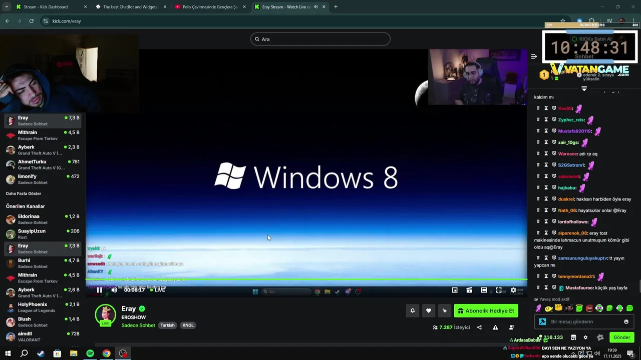Open chat settings gear icon
The width and height of the screenshot is (641, 360).
tap(585, 337)
